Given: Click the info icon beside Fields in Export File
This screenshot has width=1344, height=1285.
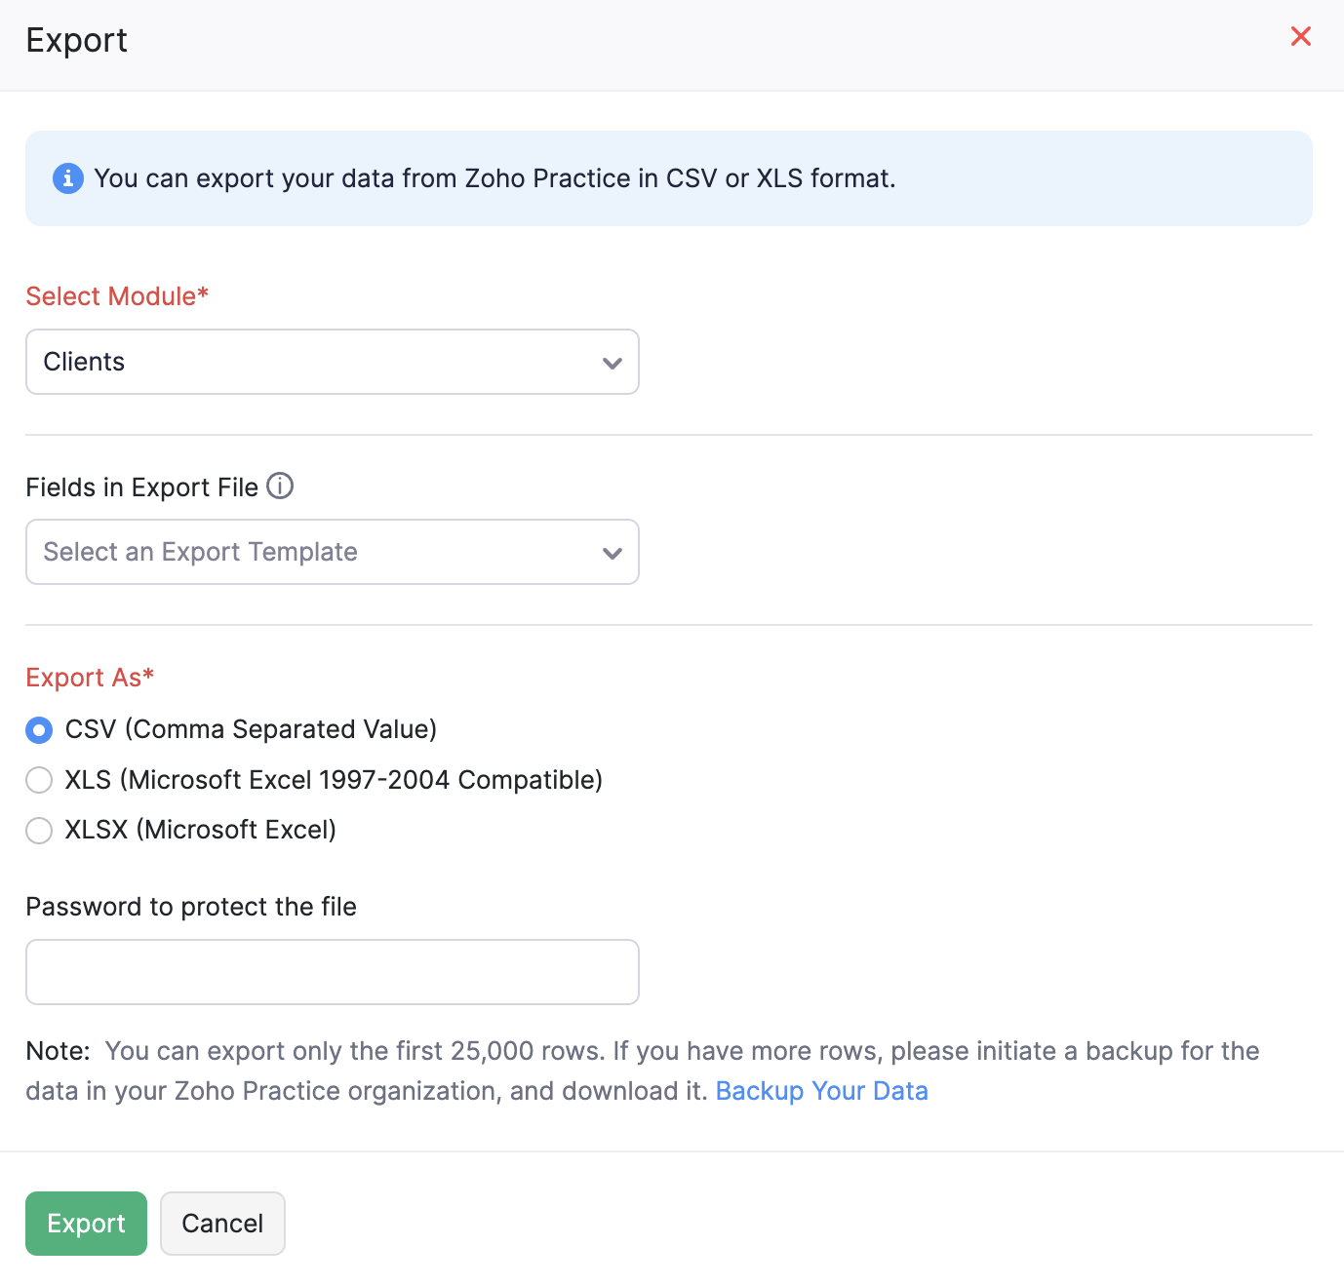Looking at the screenshot, I should pos(280,486).
